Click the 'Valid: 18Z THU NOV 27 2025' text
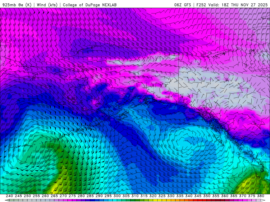The height and width of the screenshot is (202, 270). (238, 5)
